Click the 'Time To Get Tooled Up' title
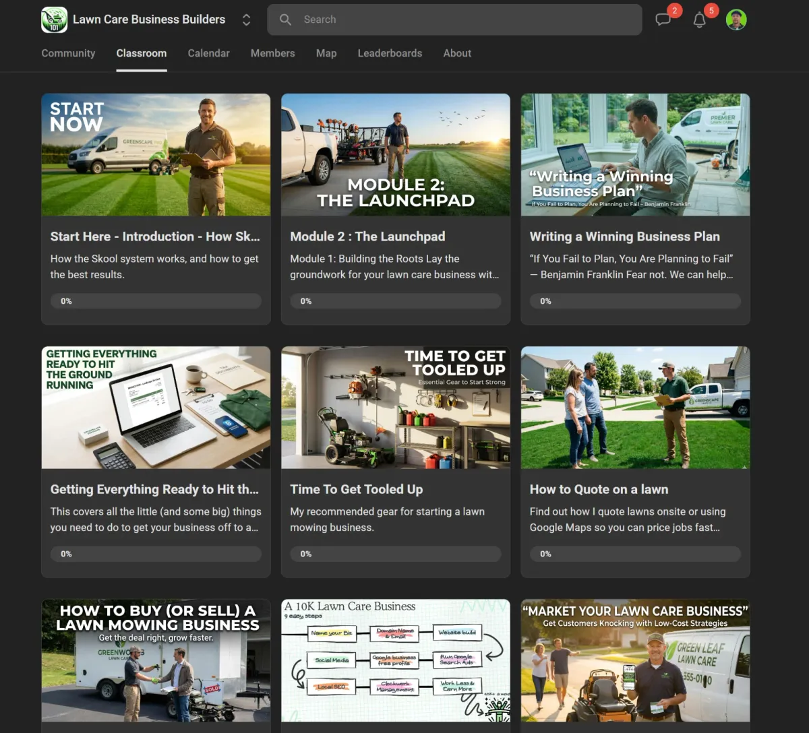The width and height of the screenshot is (809, 733). pos(357,489)
